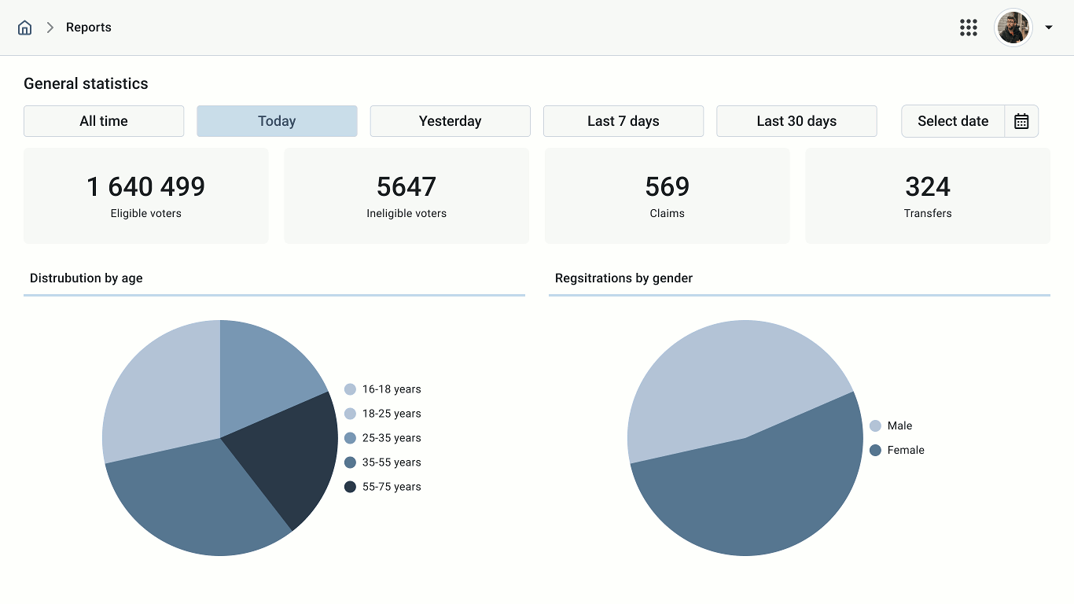Toggle the Female legend entry

905,450
